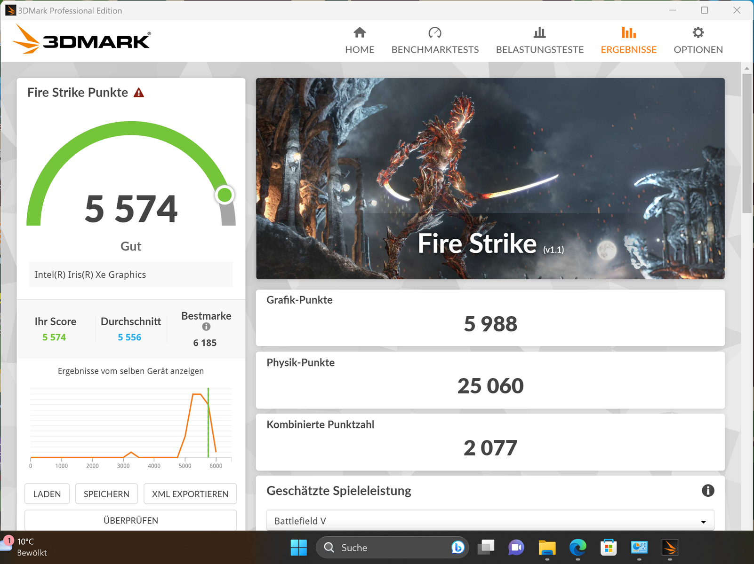
Task: Click the red warning triangle beside Fire Strike Punkte
Action: tap(138, 93)
